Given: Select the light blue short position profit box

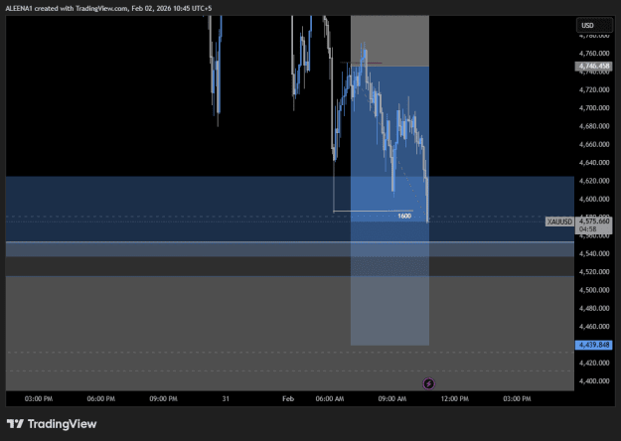Looking at the screenshot, I should [x=389, y=206].
